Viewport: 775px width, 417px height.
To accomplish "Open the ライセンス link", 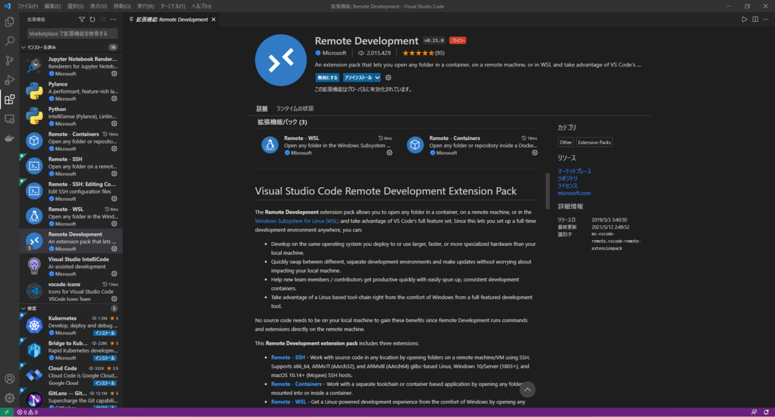I will coord(568,186).
